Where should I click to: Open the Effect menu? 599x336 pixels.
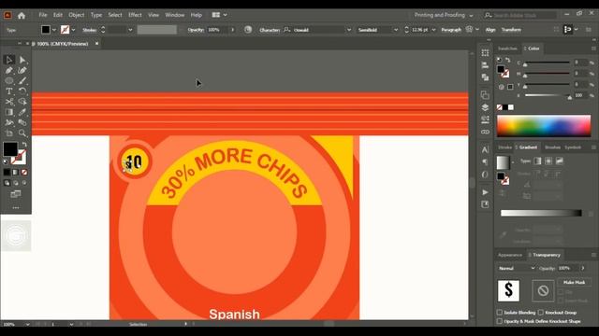[135, 15]
